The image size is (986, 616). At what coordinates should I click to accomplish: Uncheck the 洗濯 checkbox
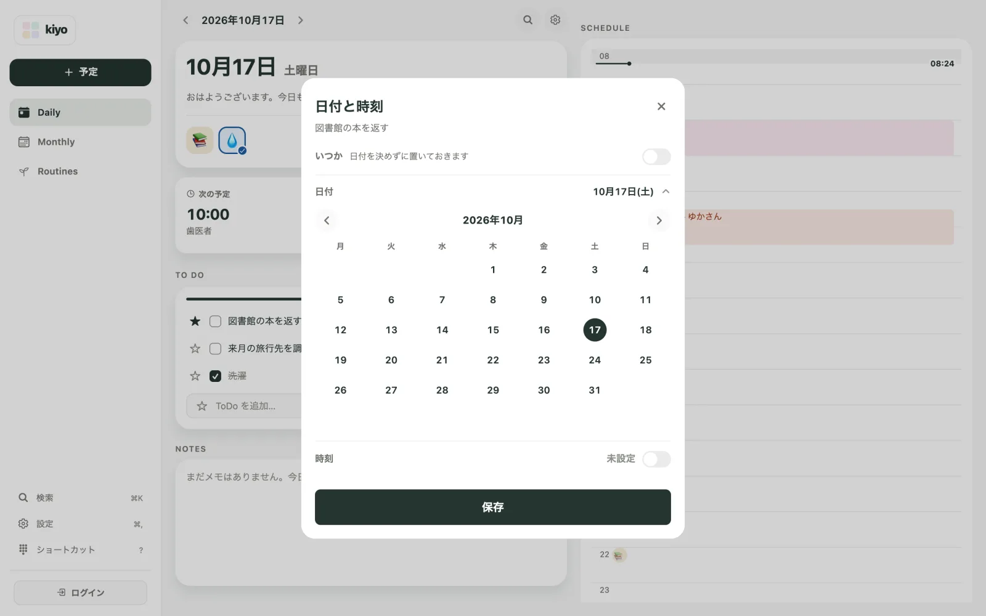pyautogui.click(x=215, y=376)
